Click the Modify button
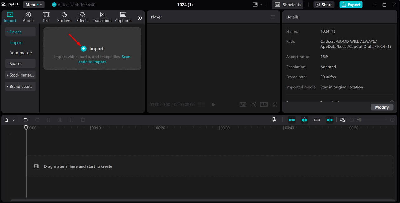Screen dimensions: 400x203 tap(382, 107)
